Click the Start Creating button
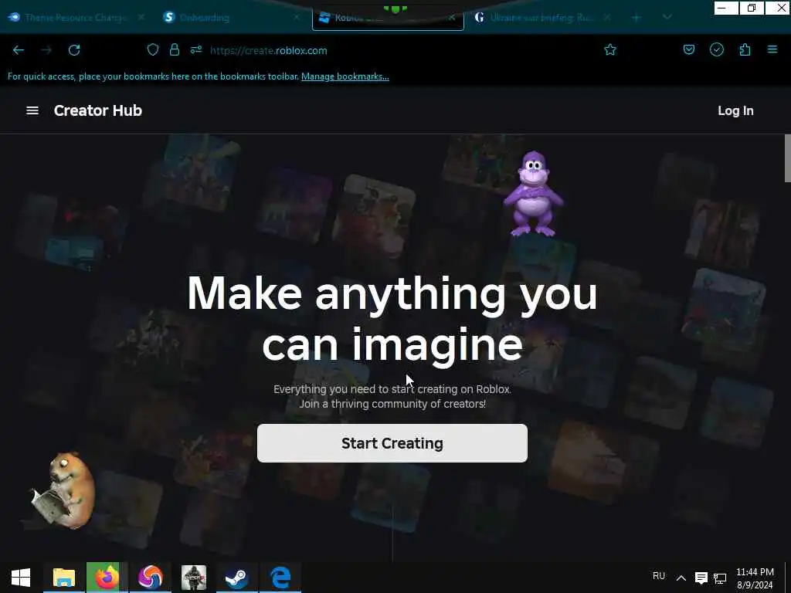The image size is (791, 593). coord(392,443)
